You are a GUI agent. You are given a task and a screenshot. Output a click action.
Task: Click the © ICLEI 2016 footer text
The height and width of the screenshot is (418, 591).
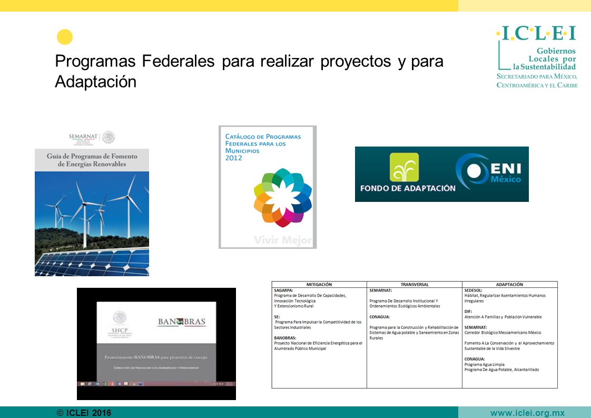(84, 413)
